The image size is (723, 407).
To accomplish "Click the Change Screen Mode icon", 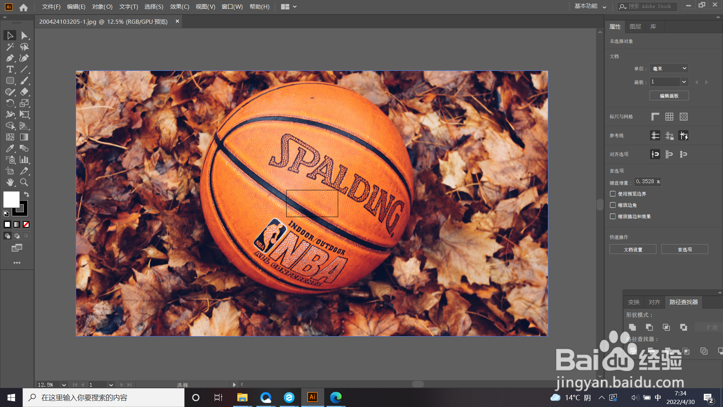I will coord(17,248).
